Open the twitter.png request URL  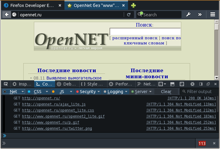[57, 128]
